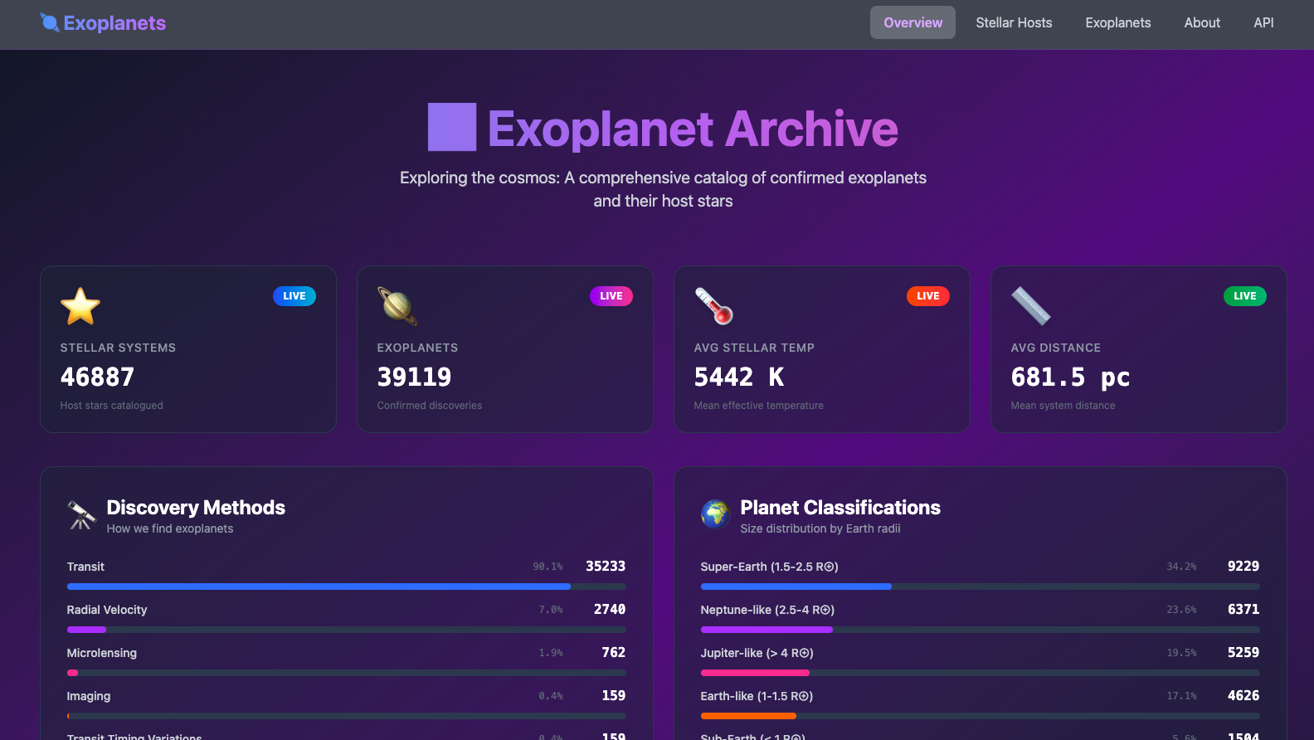The width and height of the screenshot is (1314, 740).
Task: Click the value 5442 K
Action: [x=739, y=377]
